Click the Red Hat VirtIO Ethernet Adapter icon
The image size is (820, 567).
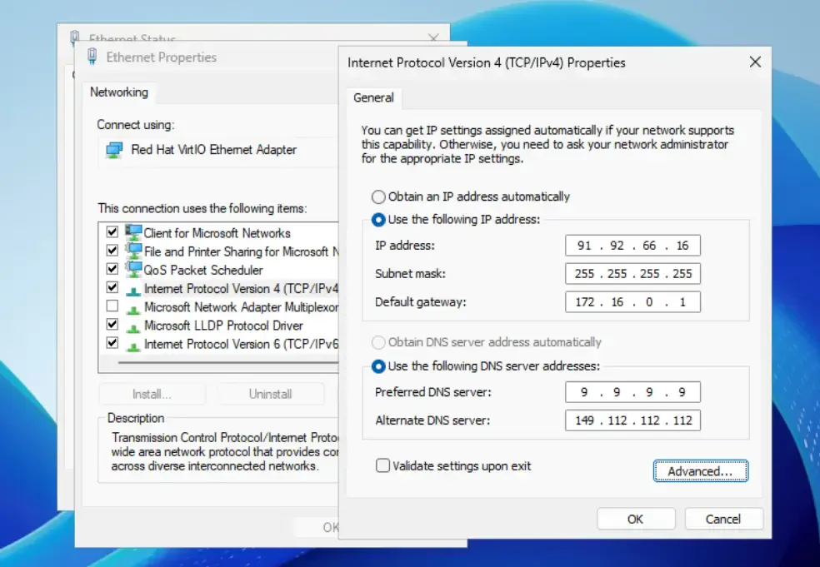[x=113, y=150]
